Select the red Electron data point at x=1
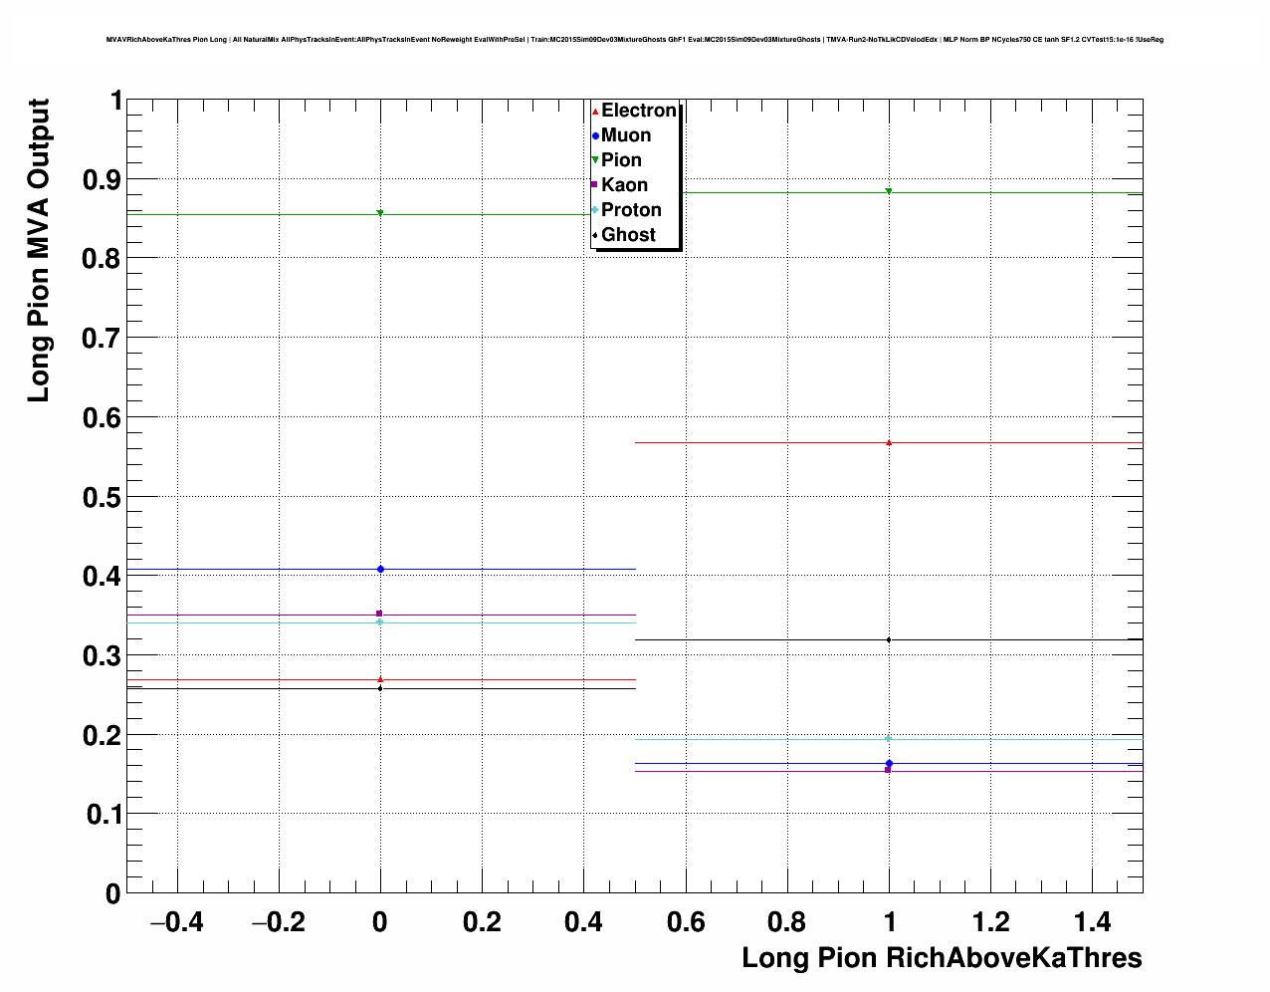This screenshot has width=1270, height=992. point(889,442)
